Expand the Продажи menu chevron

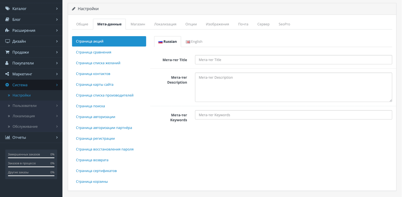pos(57,52)
